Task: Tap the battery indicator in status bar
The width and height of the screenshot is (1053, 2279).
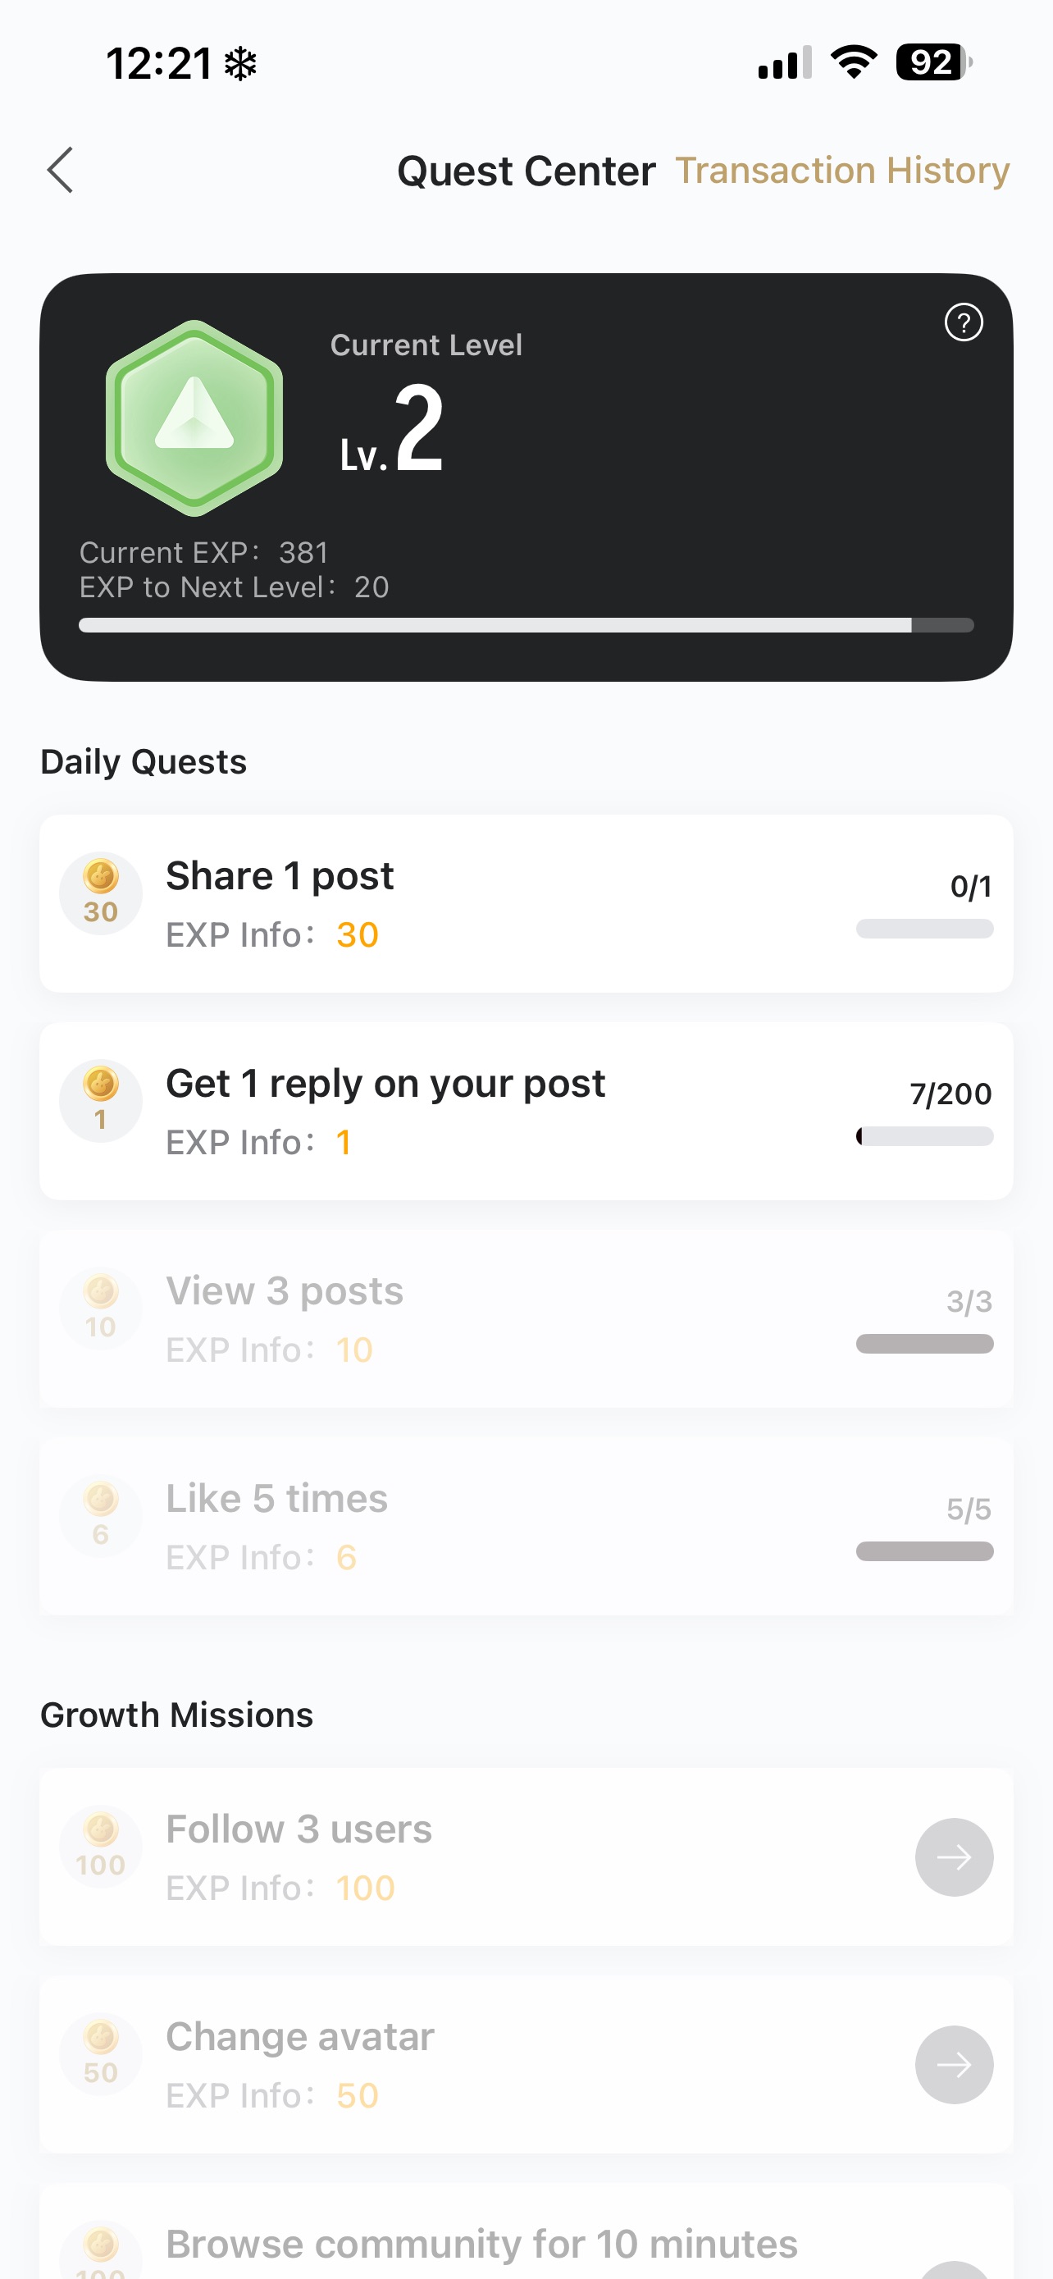Action: point(932,63)
